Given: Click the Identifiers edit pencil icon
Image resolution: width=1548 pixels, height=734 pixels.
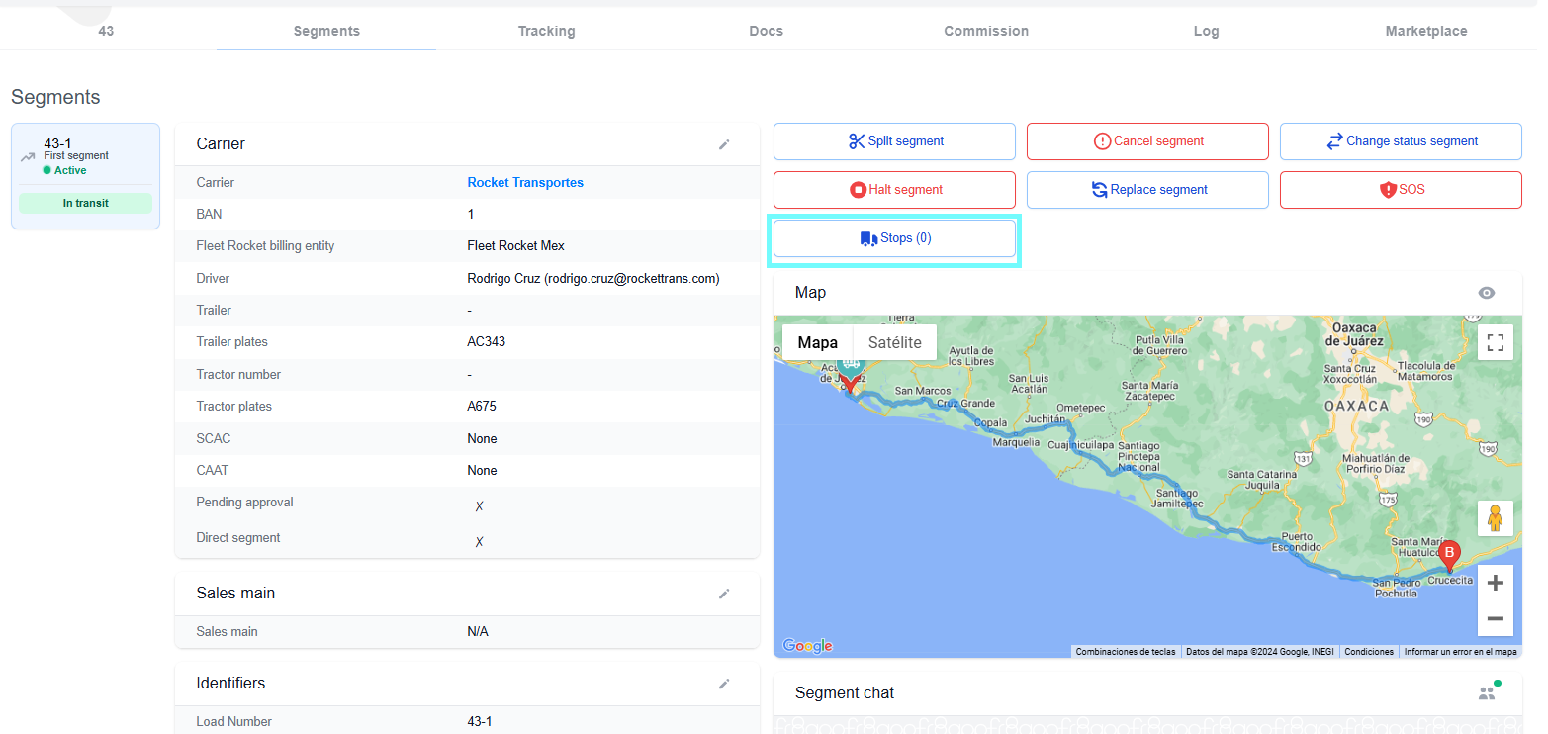Looking at the screenshot, I should (724, 684).
